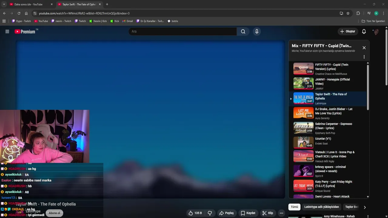388x218 pixels.
Task: Open options for Amy Winehouse - Rehab
Action: tap(368, 216)
